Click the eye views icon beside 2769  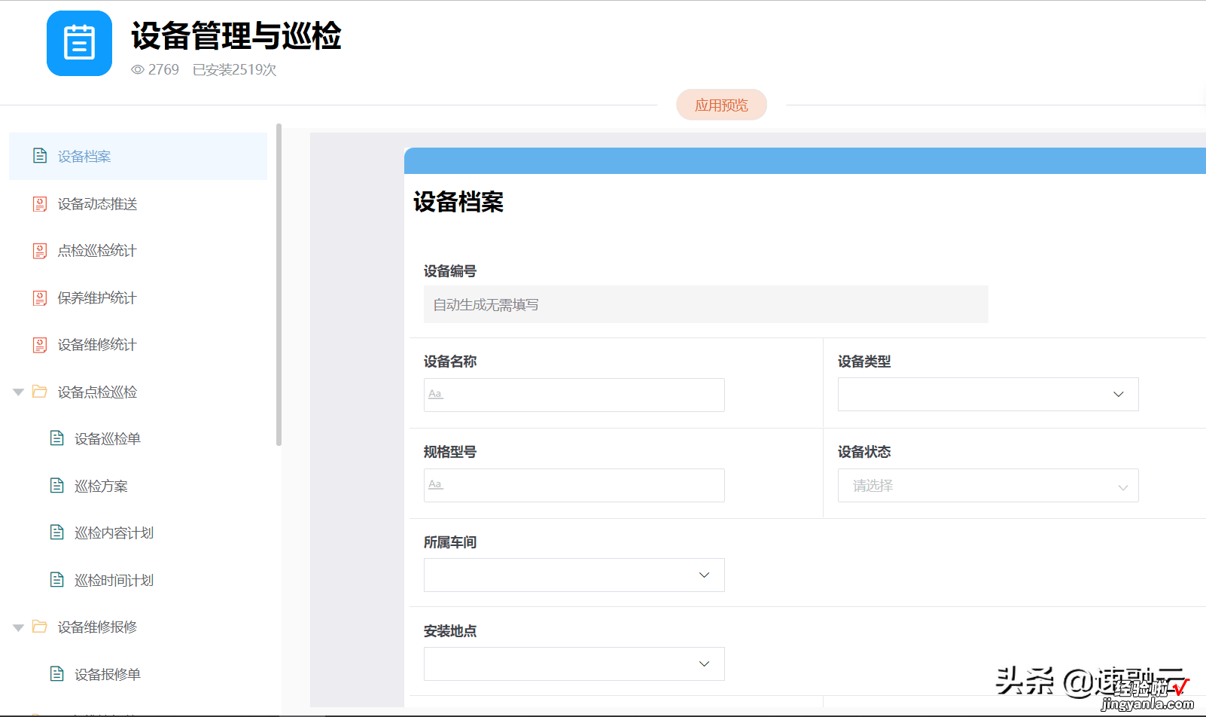click(138, 69)
